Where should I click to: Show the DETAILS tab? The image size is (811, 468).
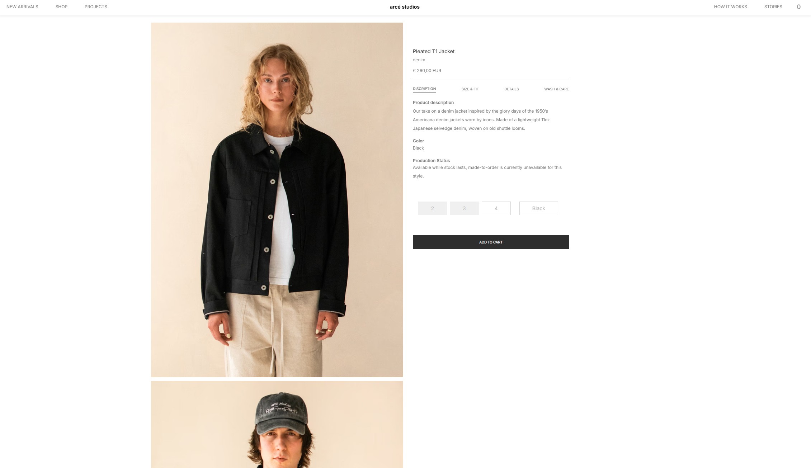(x=511, y=89)
